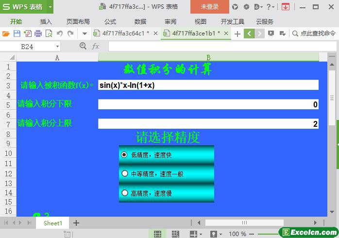The image size is (339, 238).
Task: Open the skin icon in title bar
Action: click(x=235, y=7)
